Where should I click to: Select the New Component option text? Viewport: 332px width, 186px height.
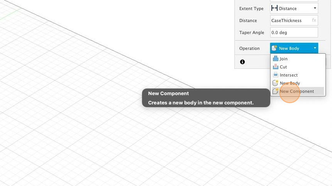point(297,91)
